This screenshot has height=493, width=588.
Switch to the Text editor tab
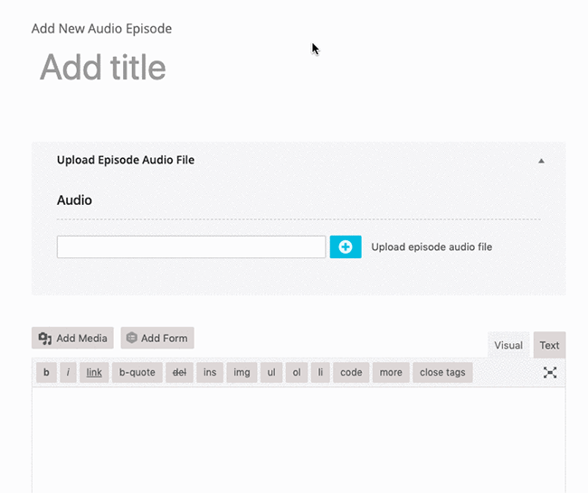[549, 345]
